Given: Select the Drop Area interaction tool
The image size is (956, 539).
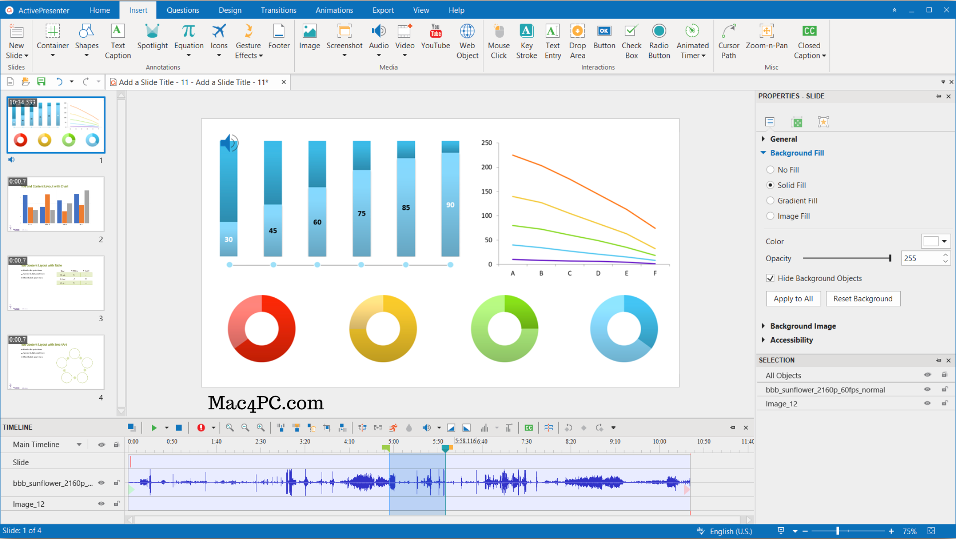Looking at the screenshot, I should tap(577, 41).
